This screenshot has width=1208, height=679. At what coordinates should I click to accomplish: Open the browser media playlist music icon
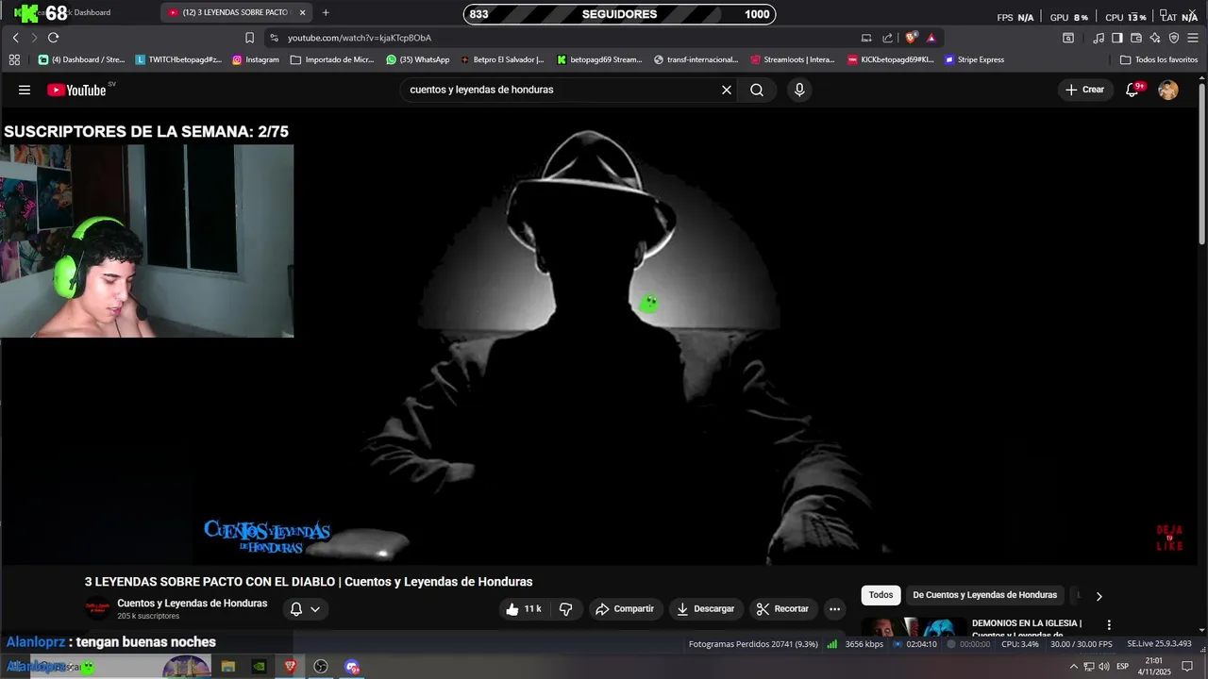[x=1099, y=38]
